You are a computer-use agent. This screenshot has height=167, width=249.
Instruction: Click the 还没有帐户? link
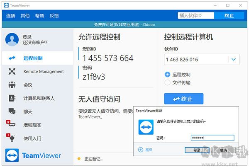[35, 42]
